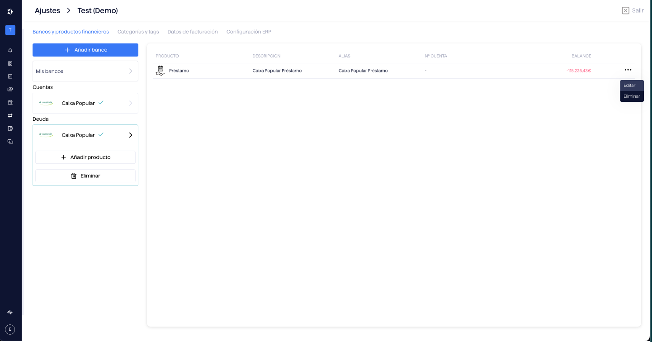
Task: Click the E avatar at the bottom sidebar
Action: 10,329
